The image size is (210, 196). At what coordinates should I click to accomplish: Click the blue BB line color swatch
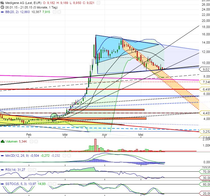click(x=2, y=12)
